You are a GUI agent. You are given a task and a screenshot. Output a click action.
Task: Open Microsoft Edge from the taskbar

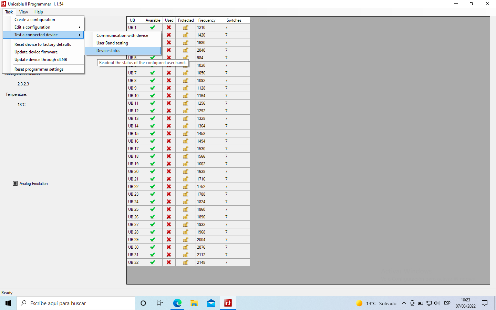[x=177, y=303]
